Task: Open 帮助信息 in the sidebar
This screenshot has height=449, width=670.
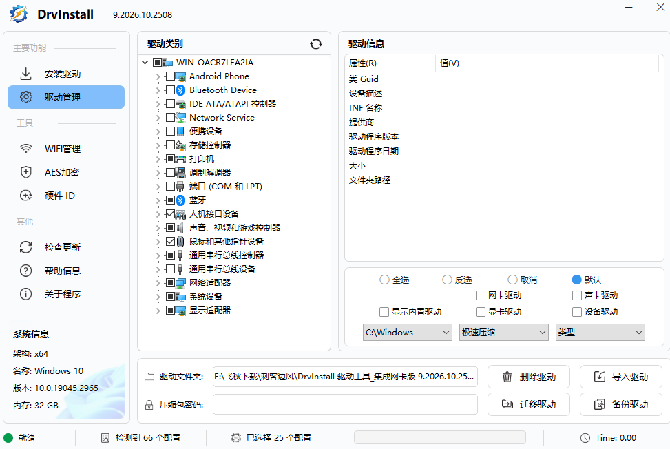Action: [66, 271]
